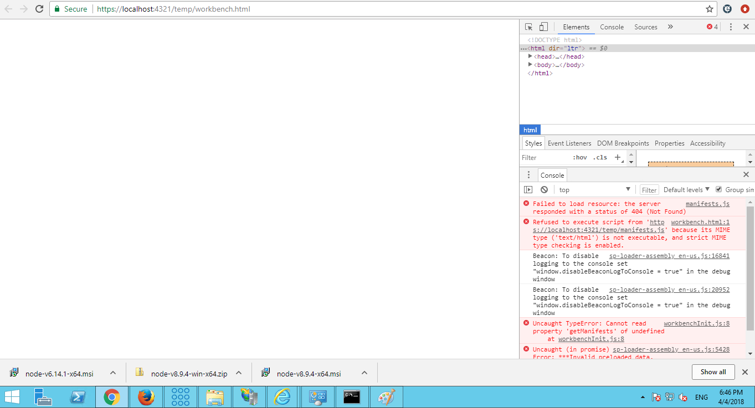Viewport: 755px width, 408px height.
Task: Clear the console with the prohibition icon
Action: click(x=543, y=189)
